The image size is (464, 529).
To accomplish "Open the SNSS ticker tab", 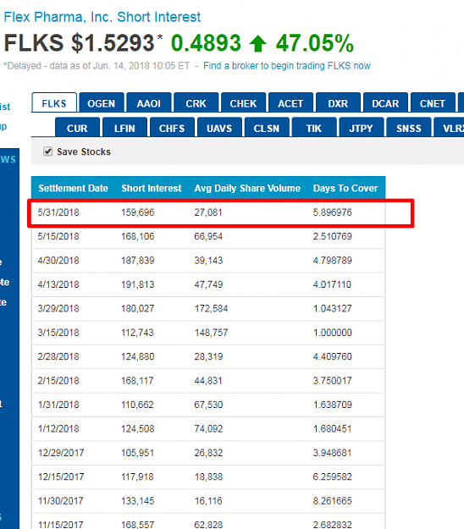I will [x=409, y=127].
